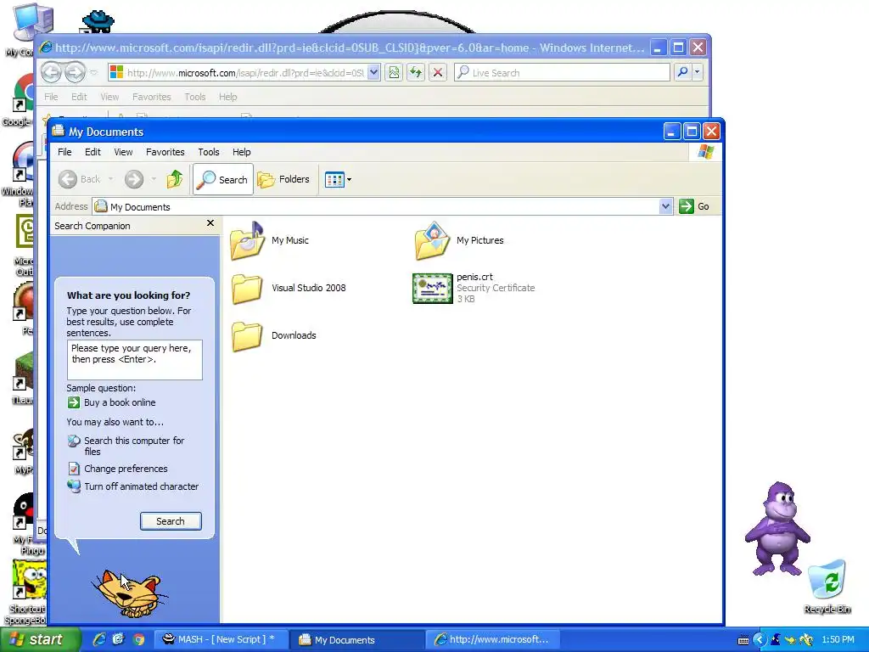Click the Internet Explorer Refresh button
The width and height of the screenshot is (869, 652).
[416, 72]
